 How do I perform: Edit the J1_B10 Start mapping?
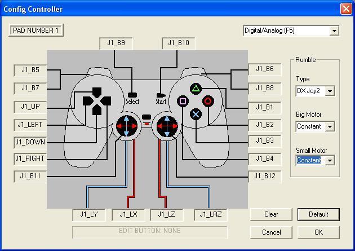[179, 43]
